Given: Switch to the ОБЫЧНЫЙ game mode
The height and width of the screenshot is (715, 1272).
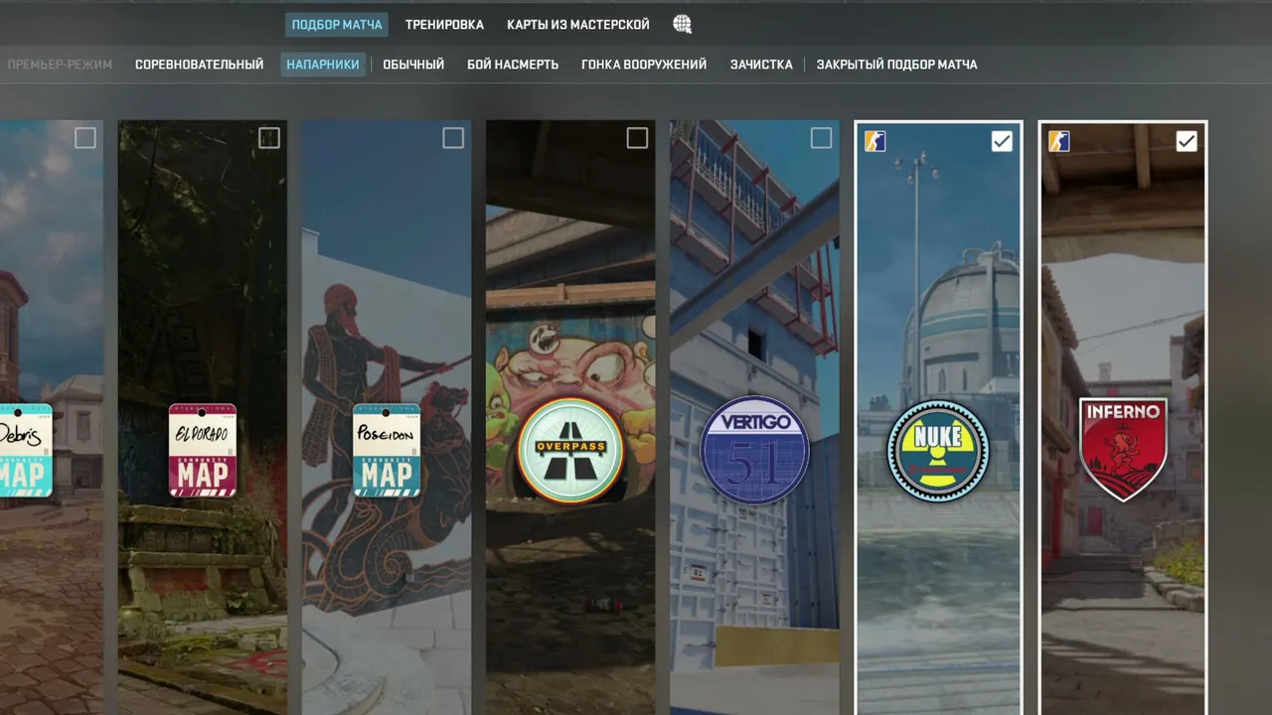Looking at the screenshot, I should 413,65.
